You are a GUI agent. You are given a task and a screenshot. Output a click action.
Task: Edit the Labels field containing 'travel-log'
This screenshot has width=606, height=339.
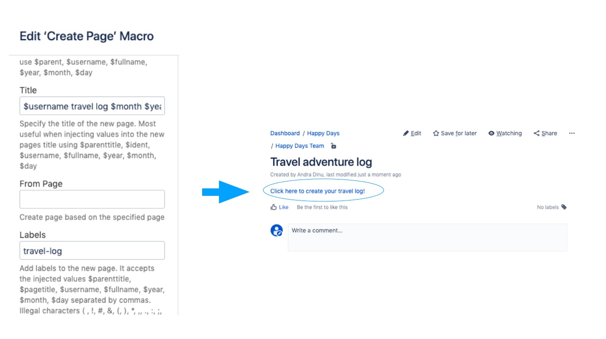(92, 250)
